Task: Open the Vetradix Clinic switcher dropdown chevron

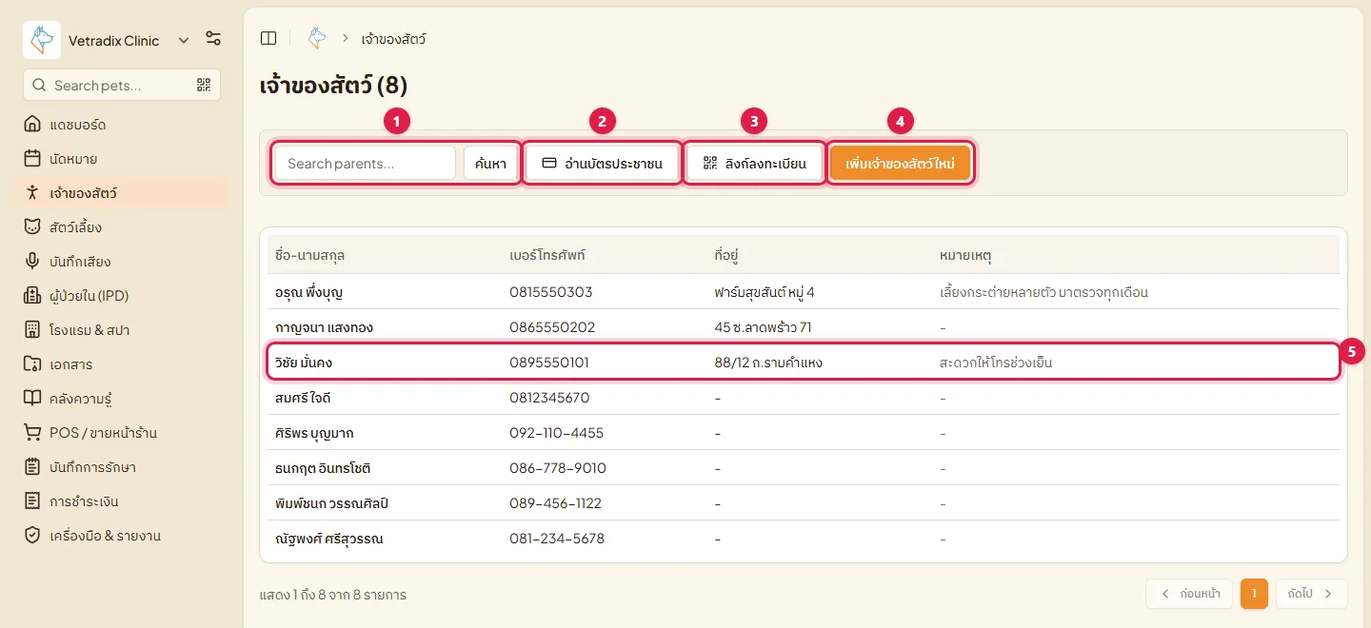Action: pos(183,40)
